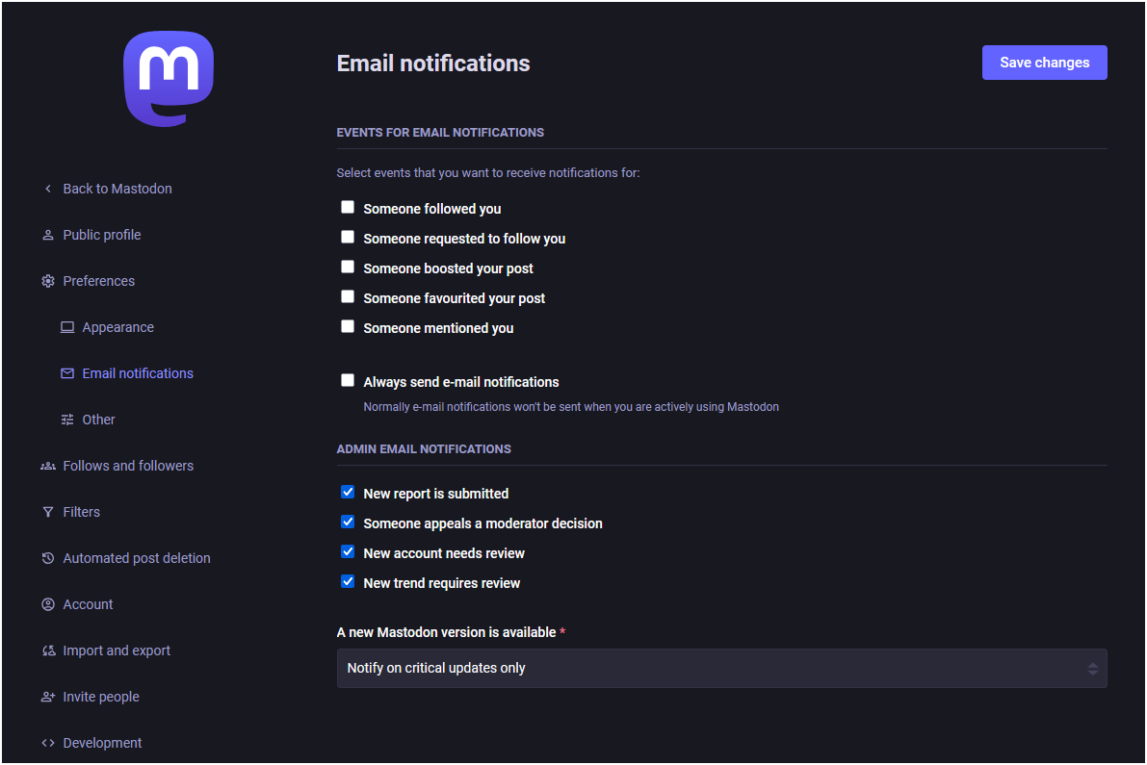The image size is (1147, 765).
Task: Open the Other preferences section
Action: tap(98, 420)
